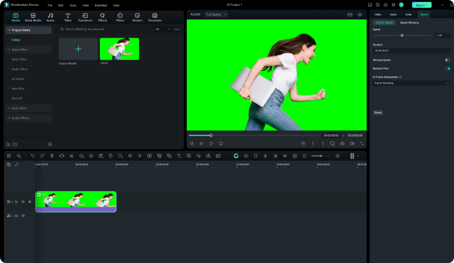Click the add track icon above track headers
The width and height of the screenshot is (454, 263).
point(9,165)
